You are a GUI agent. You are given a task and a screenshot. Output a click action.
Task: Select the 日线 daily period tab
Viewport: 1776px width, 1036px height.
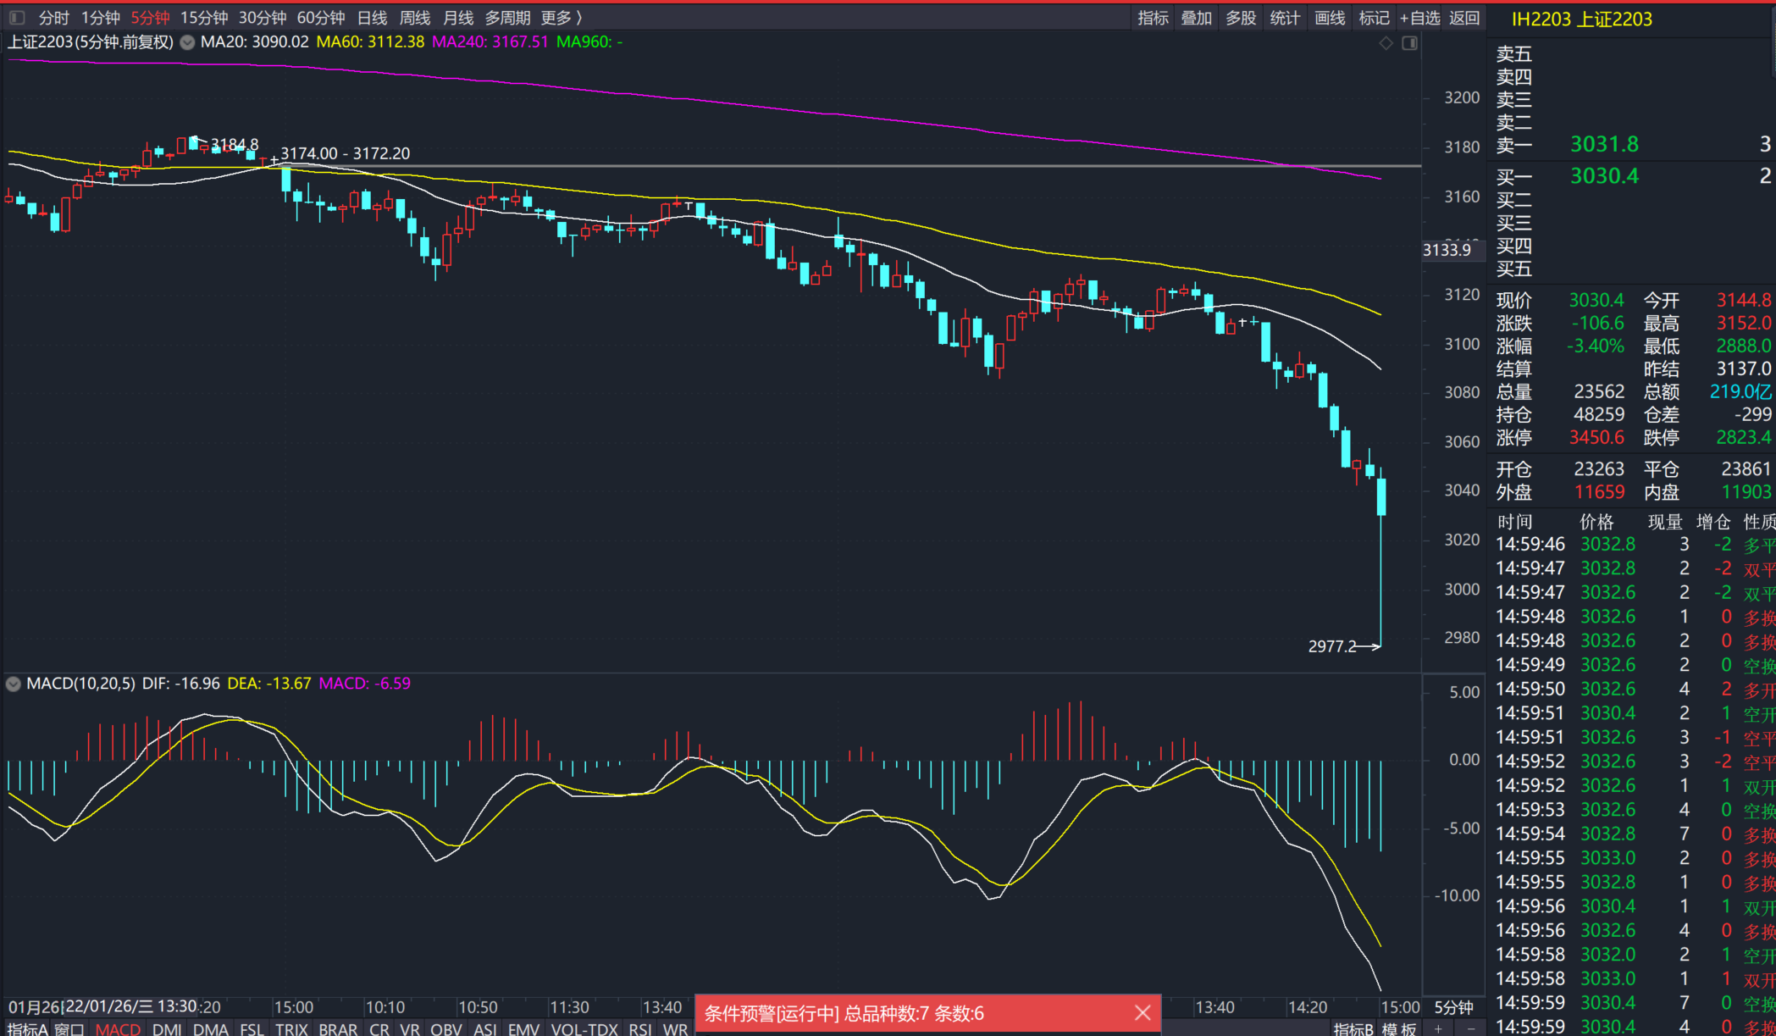pyautogui.click(x=372, y=18)
